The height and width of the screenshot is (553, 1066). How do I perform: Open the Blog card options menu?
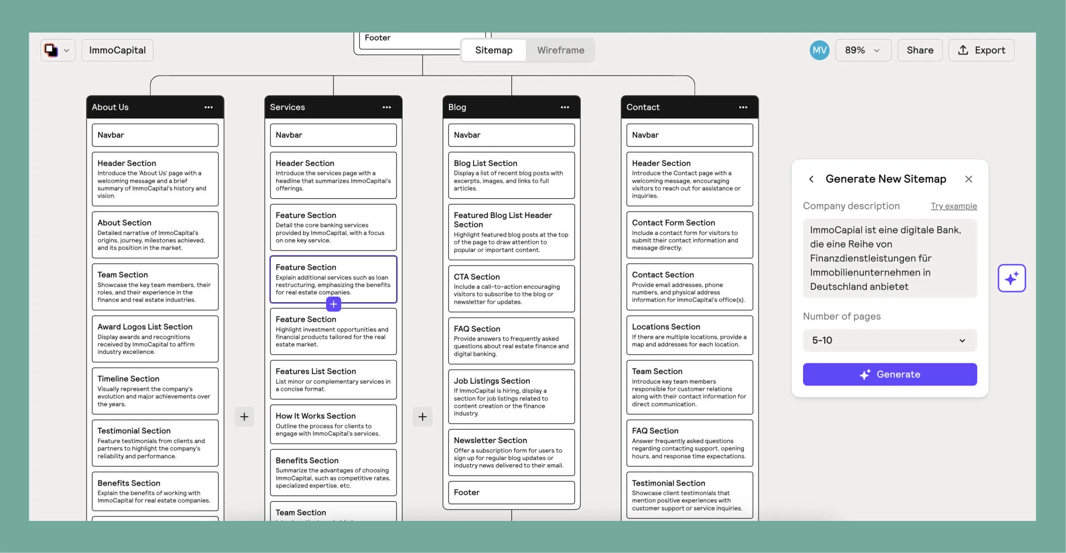pos(565,107)
